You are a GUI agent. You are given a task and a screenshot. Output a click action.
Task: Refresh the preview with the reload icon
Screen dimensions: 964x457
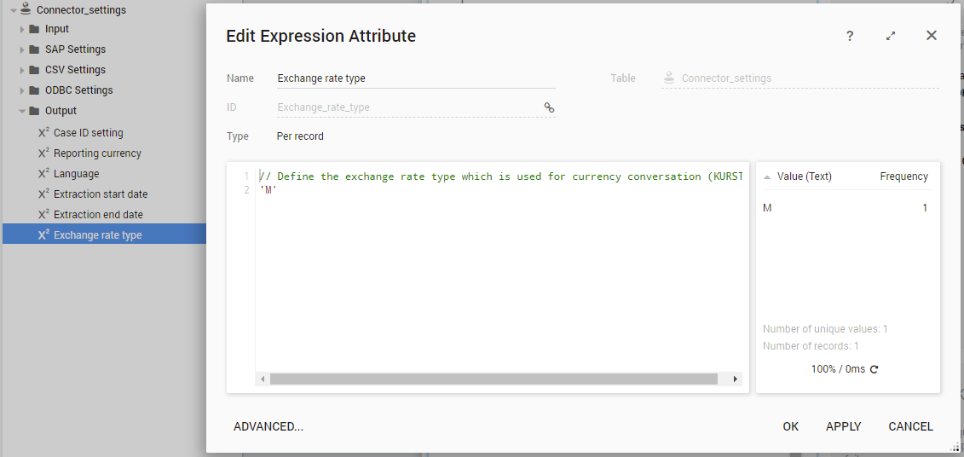coord(874,369)
